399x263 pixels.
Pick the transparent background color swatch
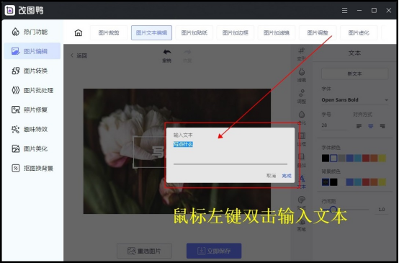pos(326,182)
